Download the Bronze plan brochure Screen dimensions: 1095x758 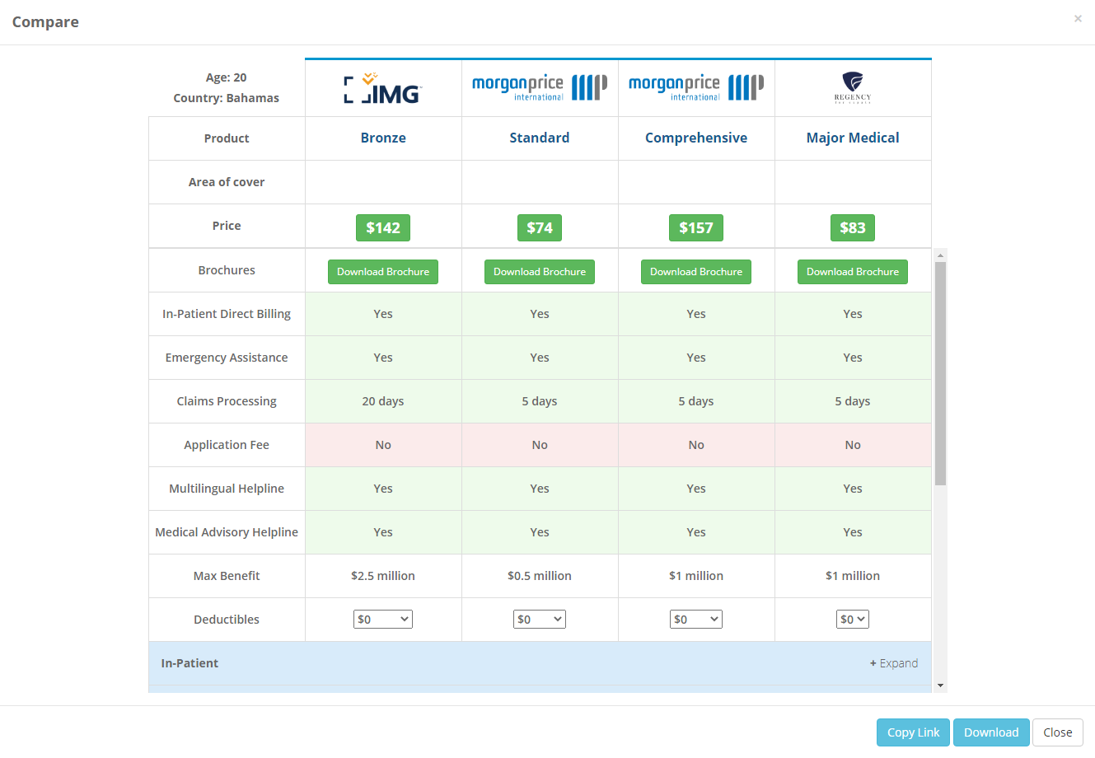(x=383, y=272)
